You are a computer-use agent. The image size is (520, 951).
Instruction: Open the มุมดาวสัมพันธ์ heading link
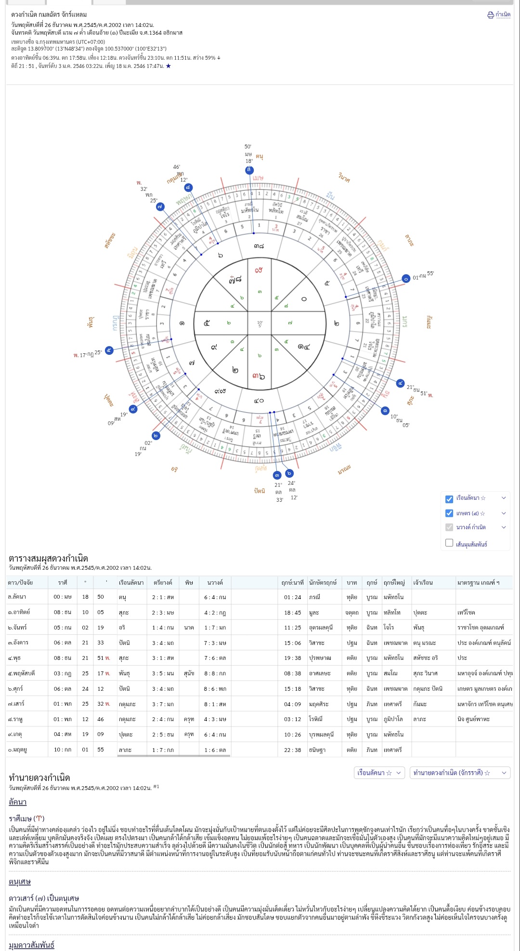coord(31,945)
